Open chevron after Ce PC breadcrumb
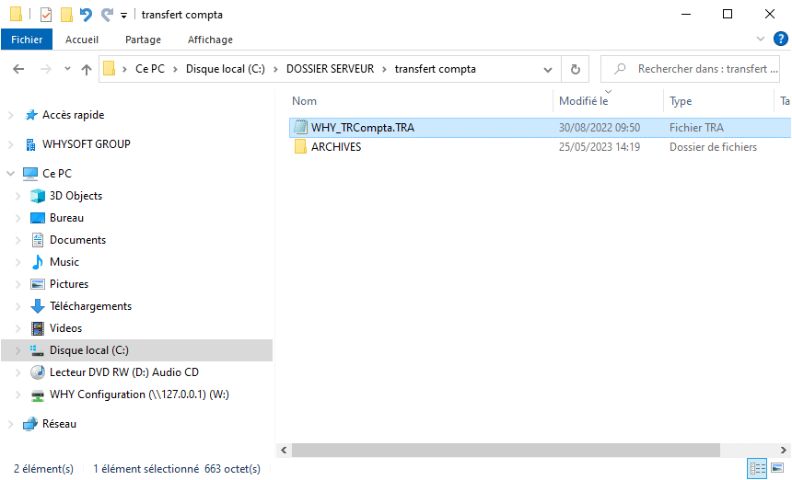Screen dimensions: 792x480 pyautogui.click(x=175, y=69)
